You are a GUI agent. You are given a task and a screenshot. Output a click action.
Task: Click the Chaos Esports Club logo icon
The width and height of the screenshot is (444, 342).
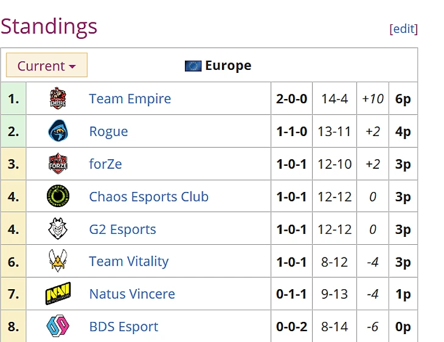(x=58, y=197)
